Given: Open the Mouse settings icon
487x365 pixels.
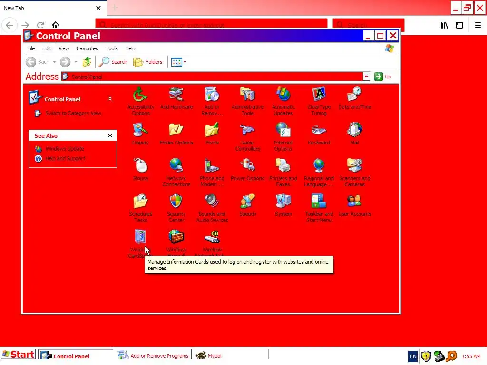Looking at the screenshot, I should coord(140,166).
